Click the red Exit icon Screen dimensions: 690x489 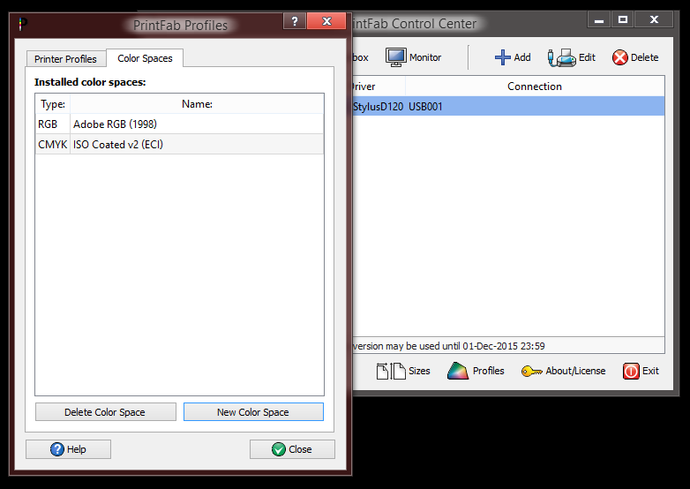tap(631, 371)
